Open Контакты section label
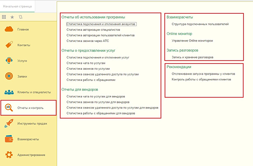 (x=24, y=45)
